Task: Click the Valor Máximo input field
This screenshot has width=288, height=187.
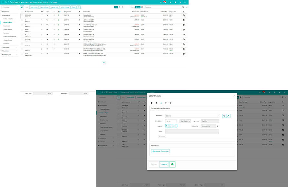Action: [x=171, y=121]
